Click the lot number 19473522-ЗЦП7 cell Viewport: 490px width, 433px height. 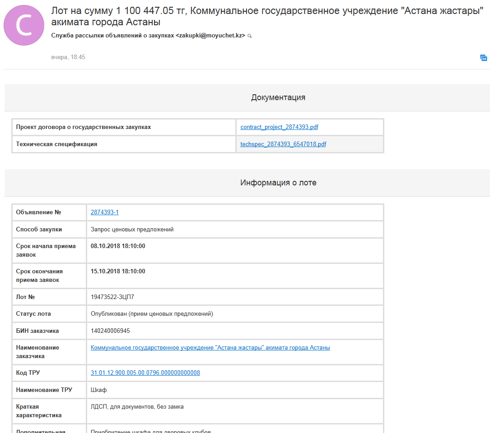click(x=235, y=297)
